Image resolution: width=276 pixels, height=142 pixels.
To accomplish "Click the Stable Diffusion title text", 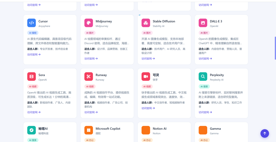I will pos(164,21).
